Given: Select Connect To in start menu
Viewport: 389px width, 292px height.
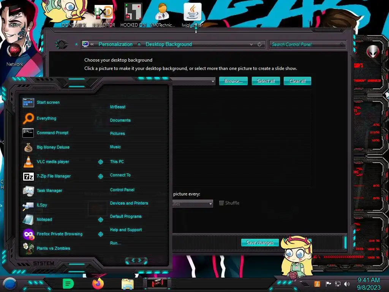Looking at the screenshot, I should point(120,175).
